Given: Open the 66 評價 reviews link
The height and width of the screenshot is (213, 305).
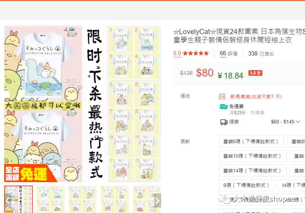Looking at the screenshot, I should point(229,54).
